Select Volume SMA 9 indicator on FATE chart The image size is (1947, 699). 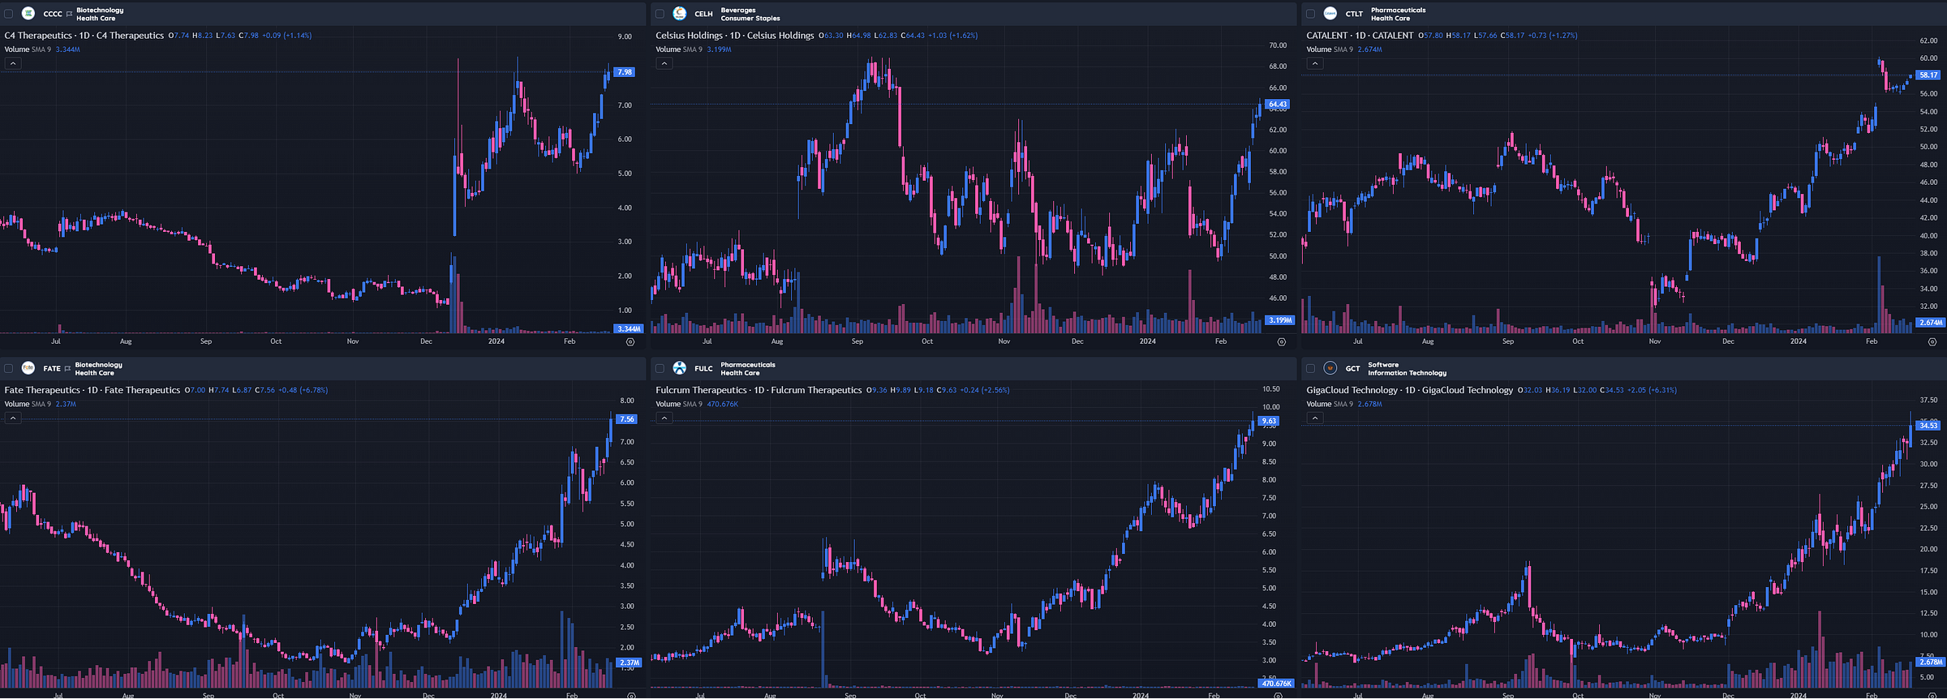28,404
